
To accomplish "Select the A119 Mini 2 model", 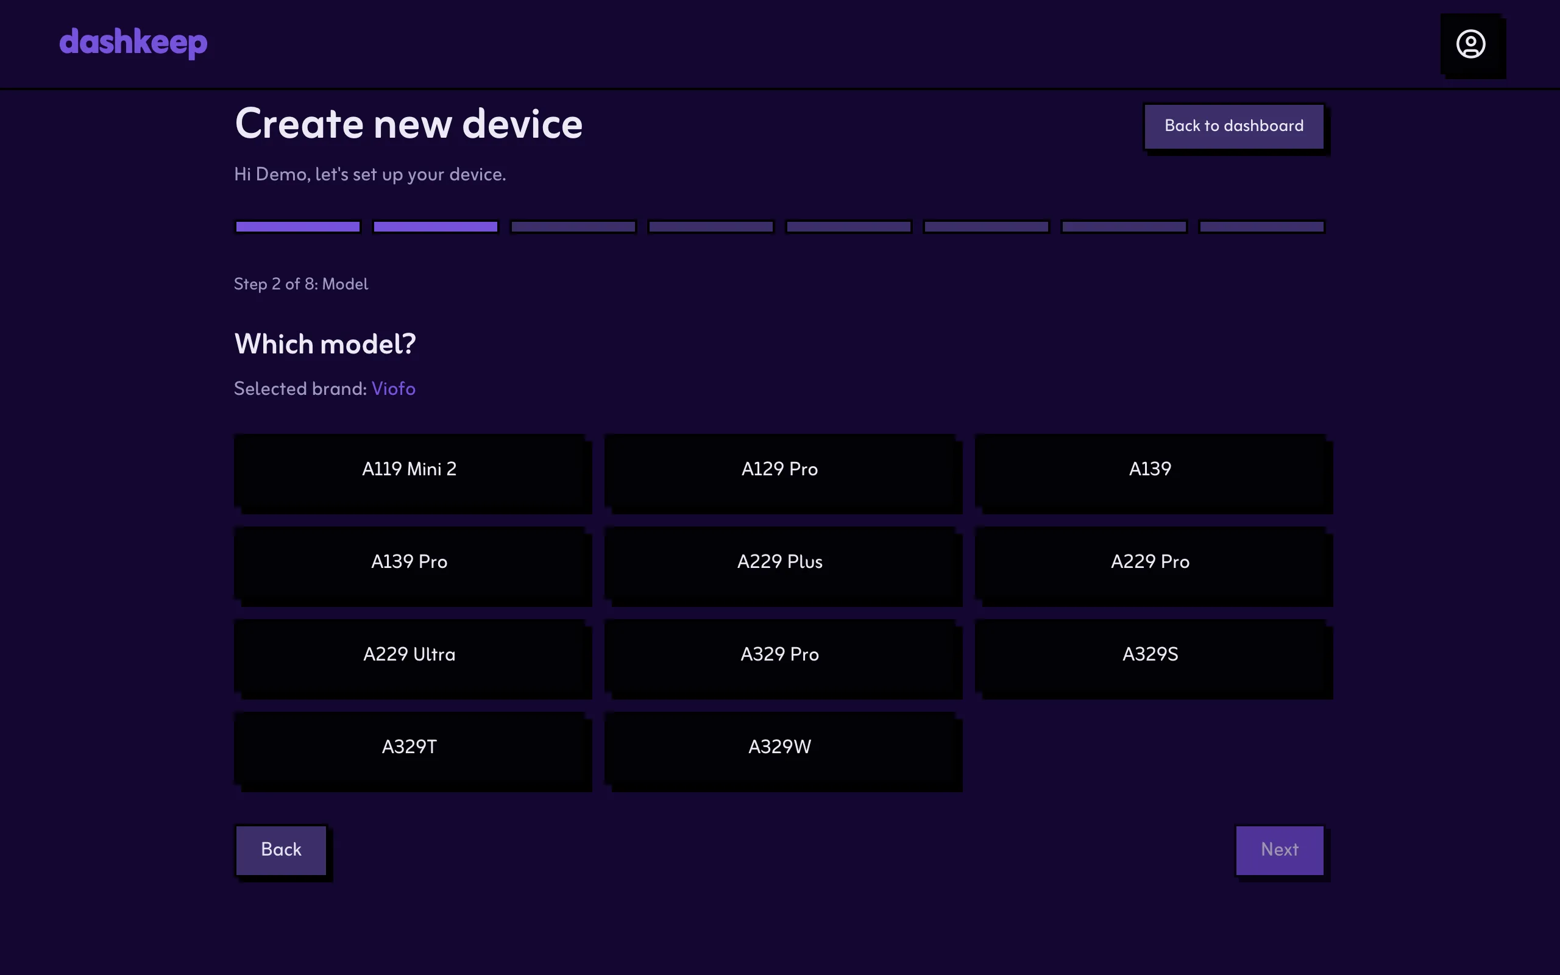I will click(409, 470).
